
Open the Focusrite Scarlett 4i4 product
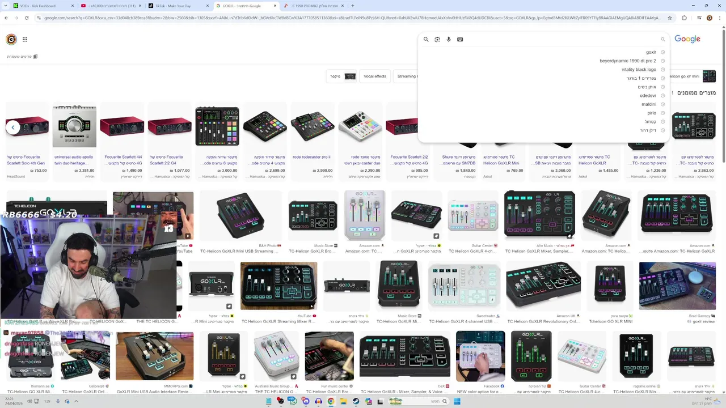point(122,142)
